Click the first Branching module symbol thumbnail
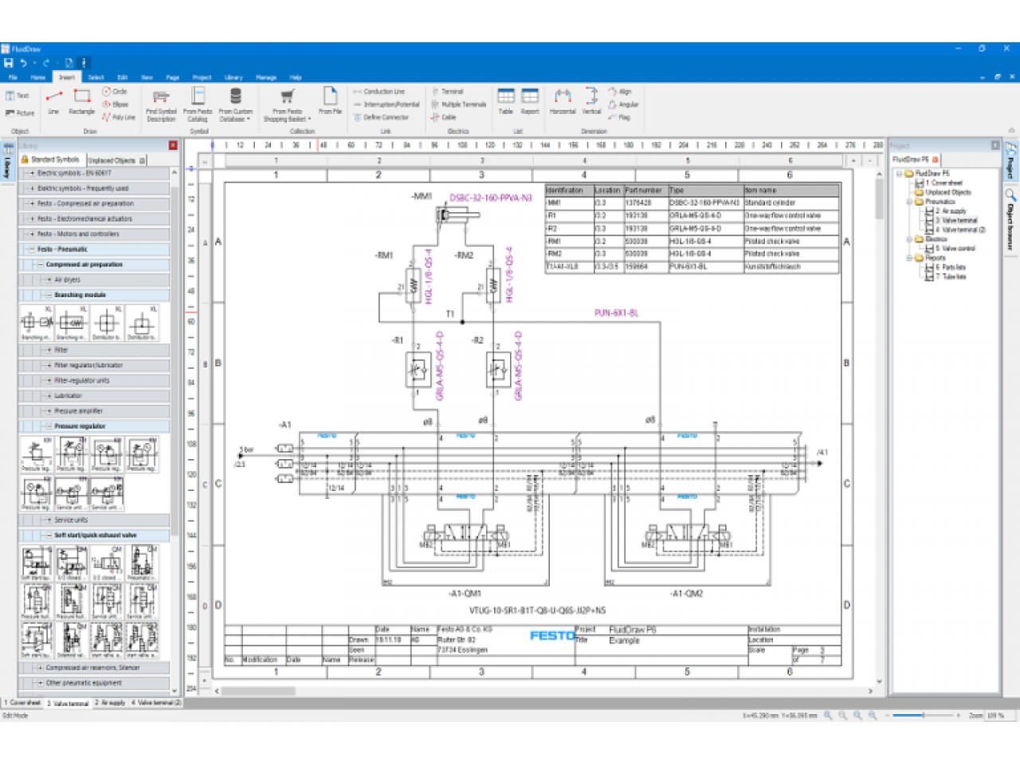Viewport: 1020px width, 765px height. (x=37, y=323)
